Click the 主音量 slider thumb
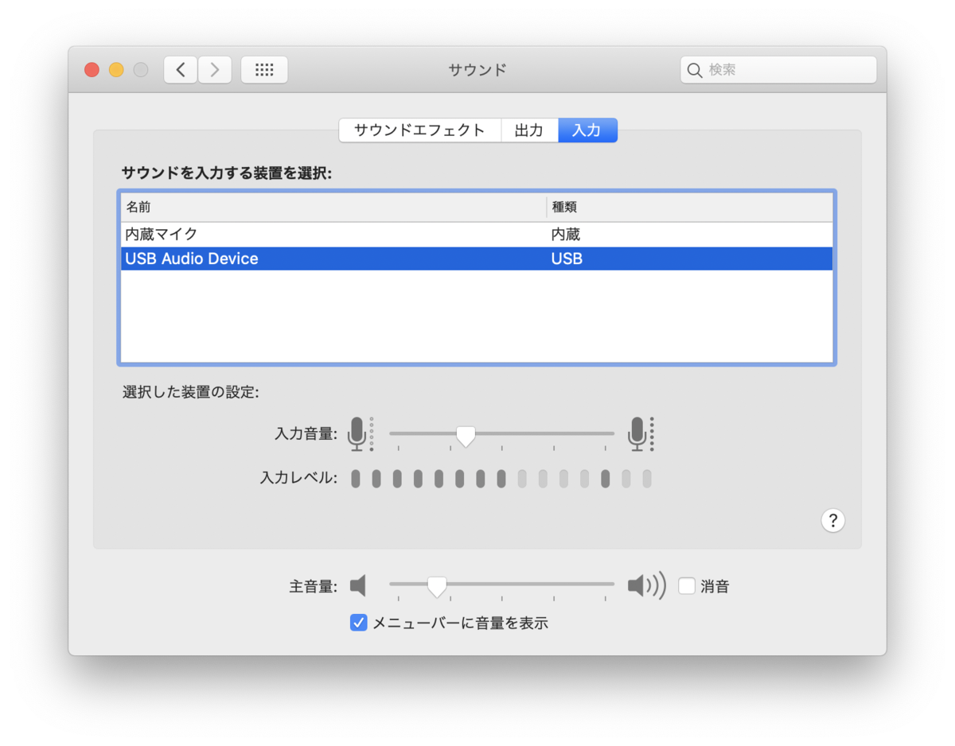Viewport: 955px width, 746px height. (x=437, y=587)
